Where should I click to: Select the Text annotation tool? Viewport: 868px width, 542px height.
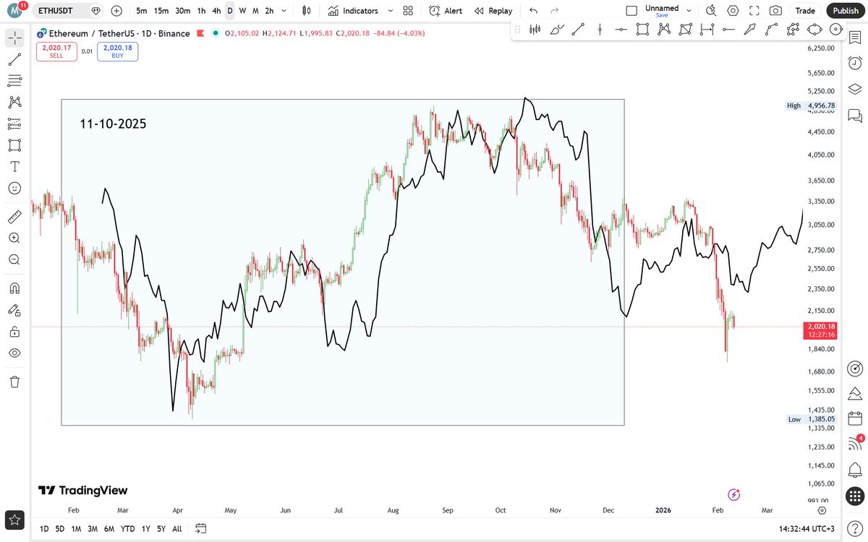[x=14, y=166]
